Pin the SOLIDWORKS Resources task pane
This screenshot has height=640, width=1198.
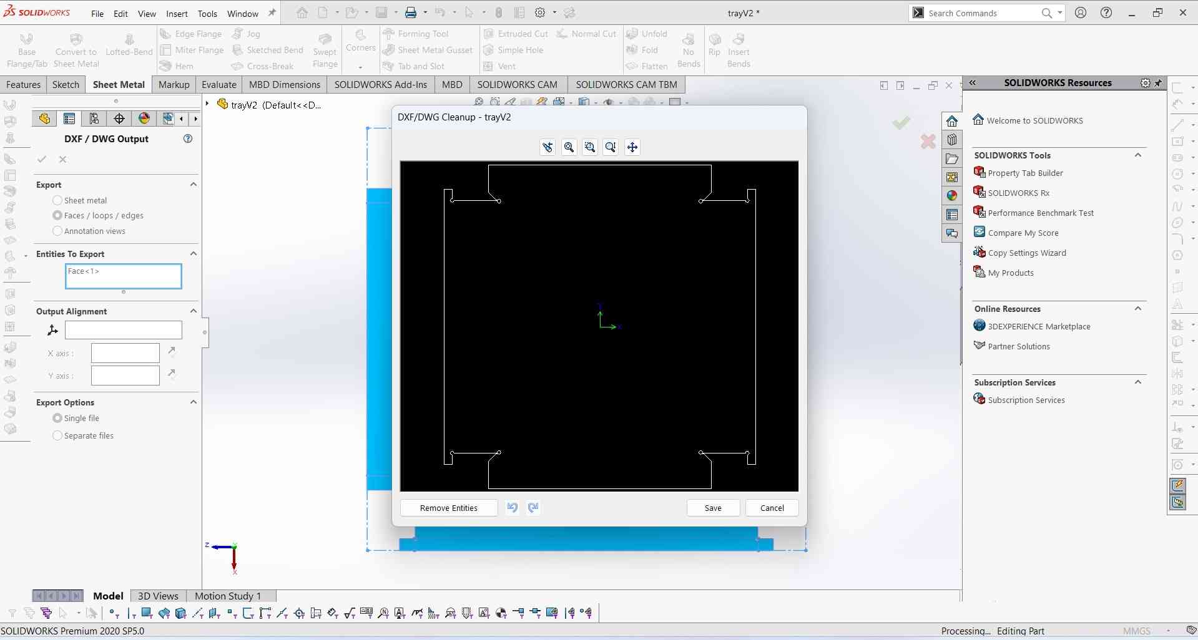coord(1159,83)
